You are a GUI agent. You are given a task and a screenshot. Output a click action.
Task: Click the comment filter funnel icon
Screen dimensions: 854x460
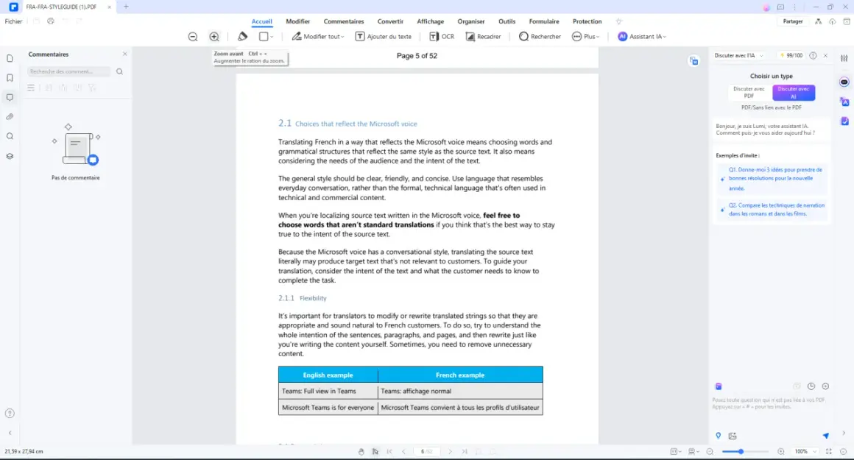point(92,88)
